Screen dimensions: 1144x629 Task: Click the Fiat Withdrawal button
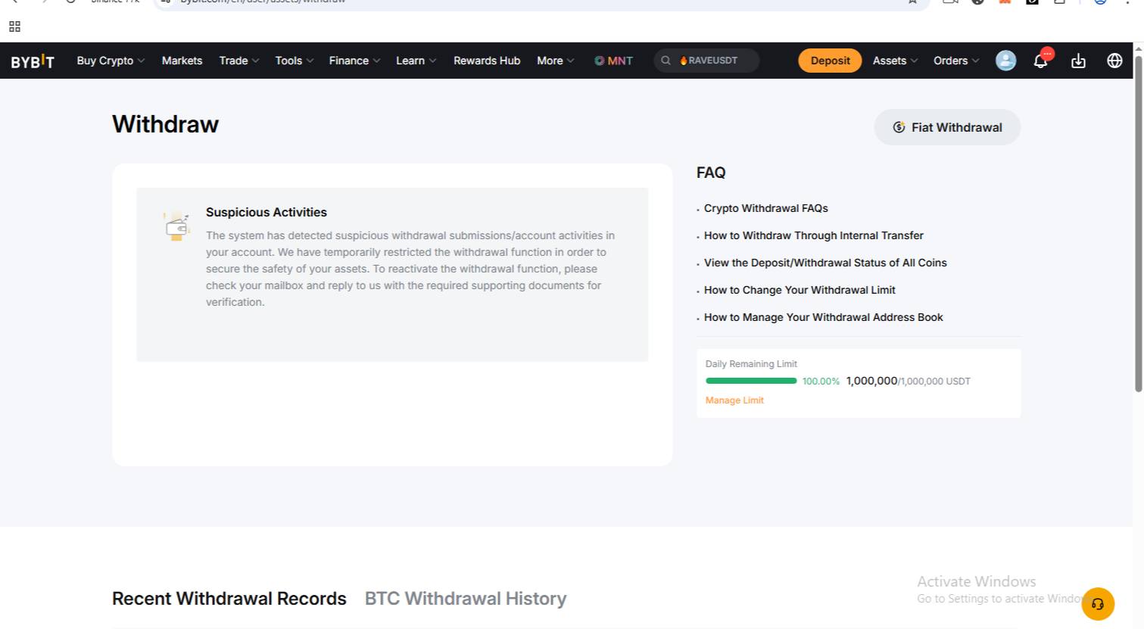pos(947,127)
